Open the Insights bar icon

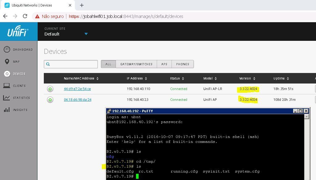pyautogui.click(x=7, y=110)
